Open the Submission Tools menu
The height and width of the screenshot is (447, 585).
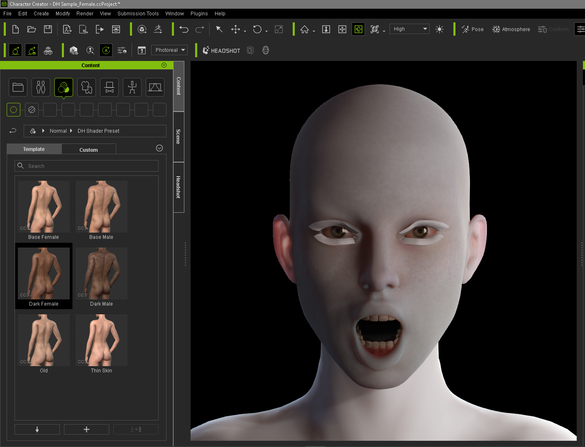pos(138,14)
